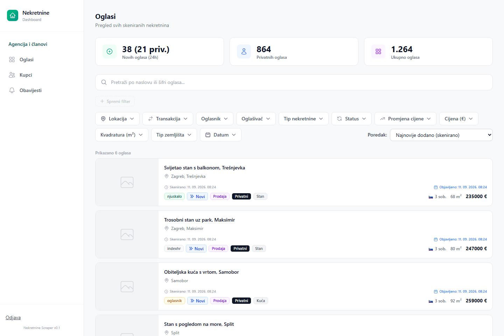Open the Status filter dropdown

click(x=351, y=119)
